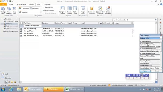
Task: Click Close All Items icon
Action: (108, 9)
